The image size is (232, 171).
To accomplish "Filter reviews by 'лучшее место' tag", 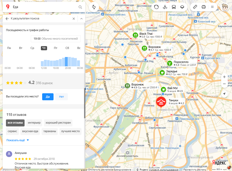I will 70,131.
